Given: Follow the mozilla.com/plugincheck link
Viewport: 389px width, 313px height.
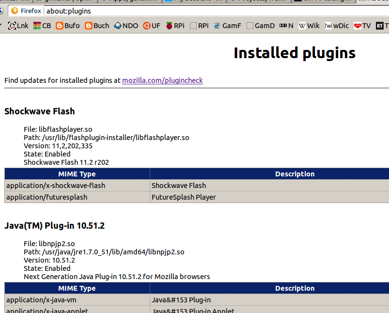Looking at the screenshot, I should (162, 80).
